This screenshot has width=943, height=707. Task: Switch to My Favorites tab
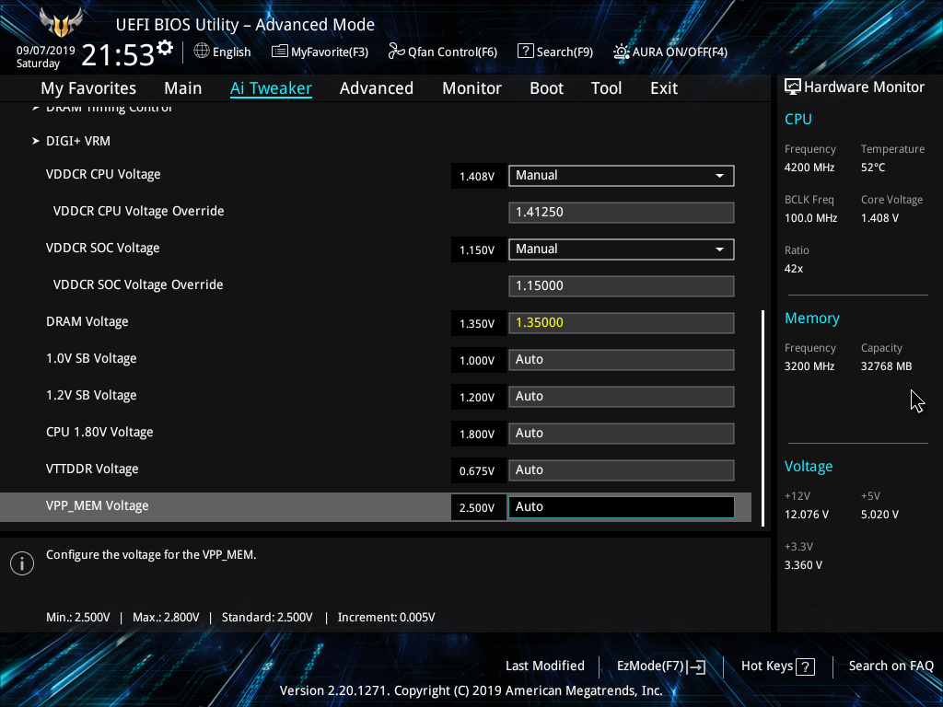coord(88,88)
